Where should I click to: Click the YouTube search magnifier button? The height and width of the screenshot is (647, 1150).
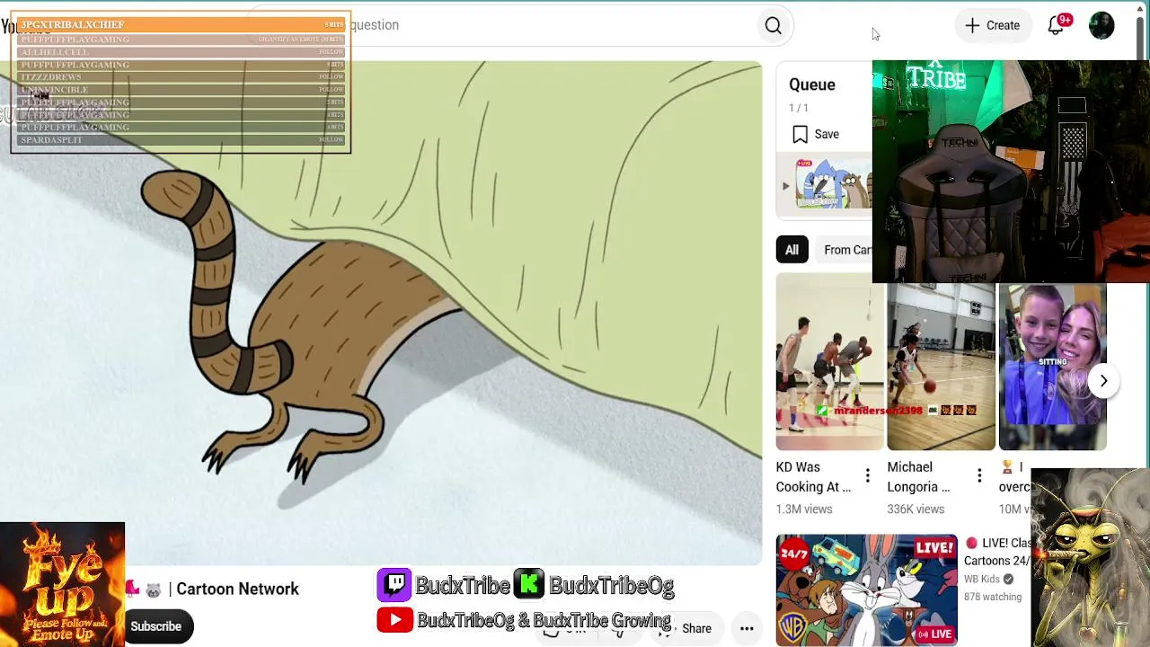point(773,25)
